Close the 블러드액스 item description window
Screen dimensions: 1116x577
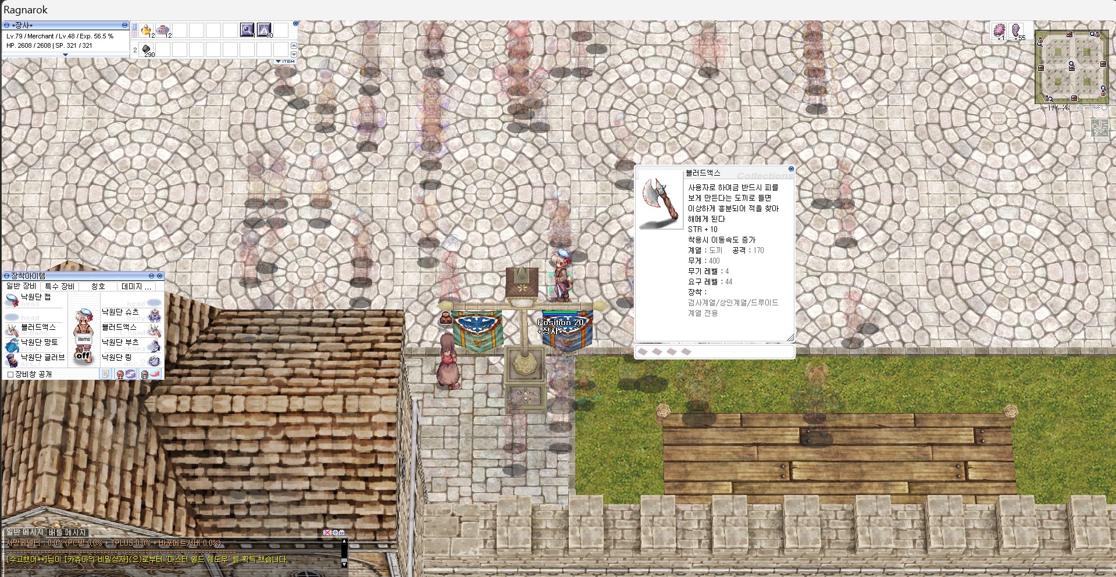(791, 169)
